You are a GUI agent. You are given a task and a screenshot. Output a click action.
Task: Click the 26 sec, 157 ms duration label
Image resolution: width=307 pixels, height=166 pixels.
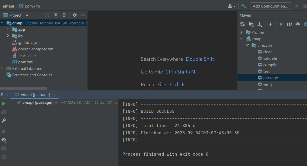click(106, 102)
